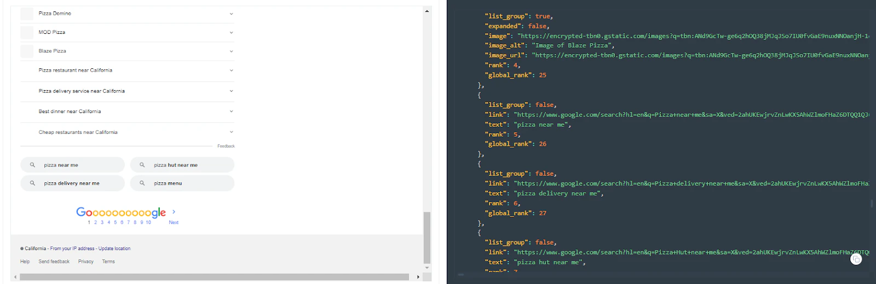Go to results page 3
This screenshot has width=876, height=284.
tap(102, 222)
